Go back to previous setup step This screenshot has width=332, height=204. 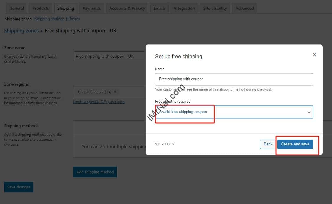coord(268,144)
